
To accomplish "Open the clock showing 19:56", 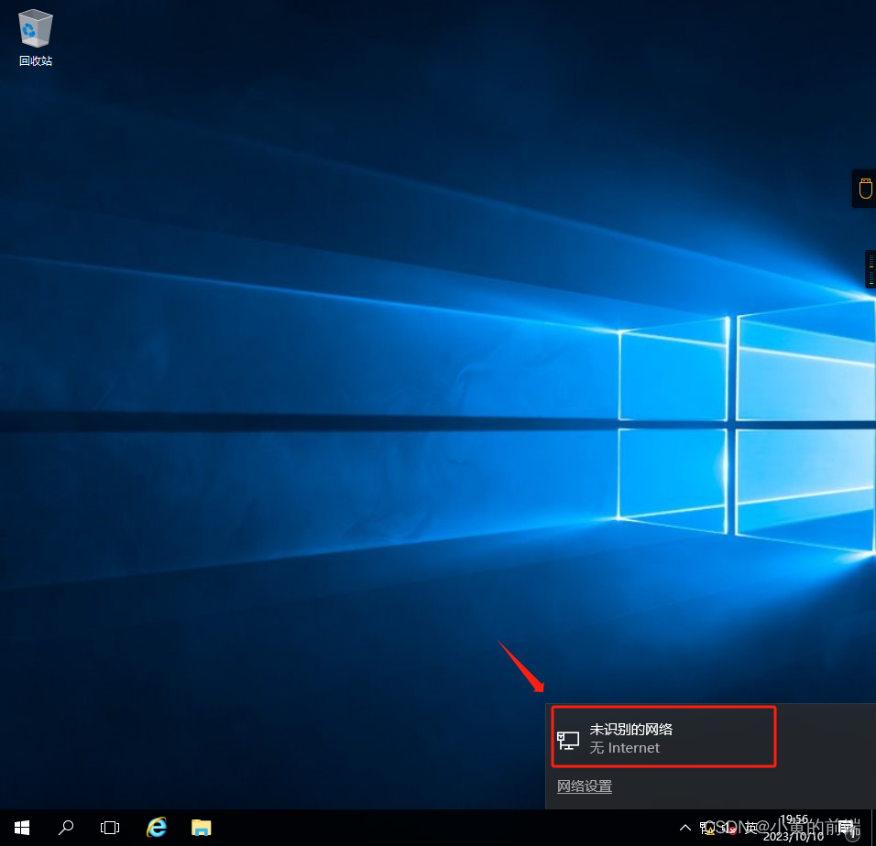I will click(x=794, y=828).
